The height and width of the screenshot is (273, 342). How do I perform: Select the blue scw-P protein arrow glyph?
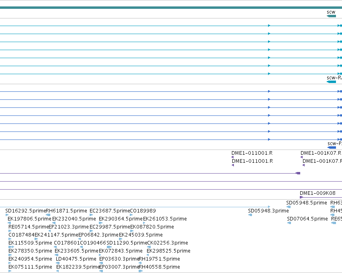tap(332, 148)
